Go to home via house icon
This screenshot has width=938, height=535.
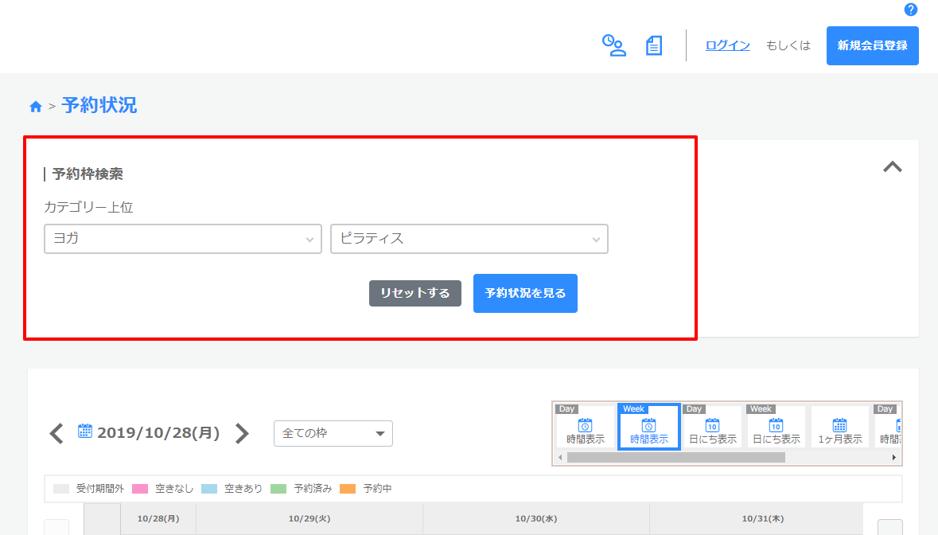point(35,106)
